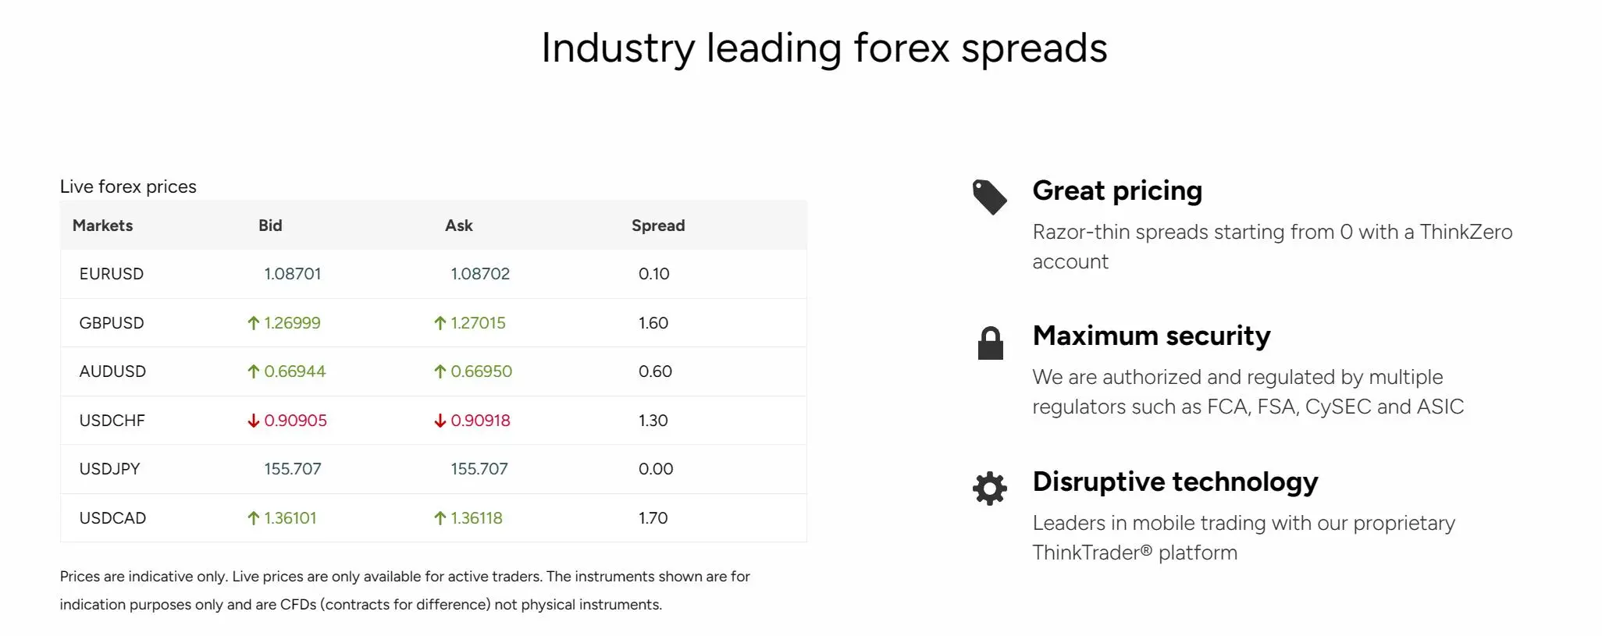This screenshot has width=1602, height=636.
Task: Click the red down arrow for USDCHF bid
Action: pos(253,421)
